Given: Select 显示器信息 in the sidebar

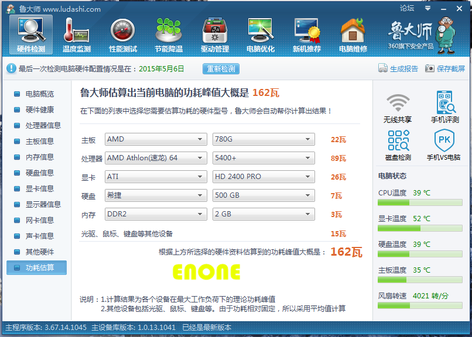Looking at the screenshot, I should pos(37,204).
